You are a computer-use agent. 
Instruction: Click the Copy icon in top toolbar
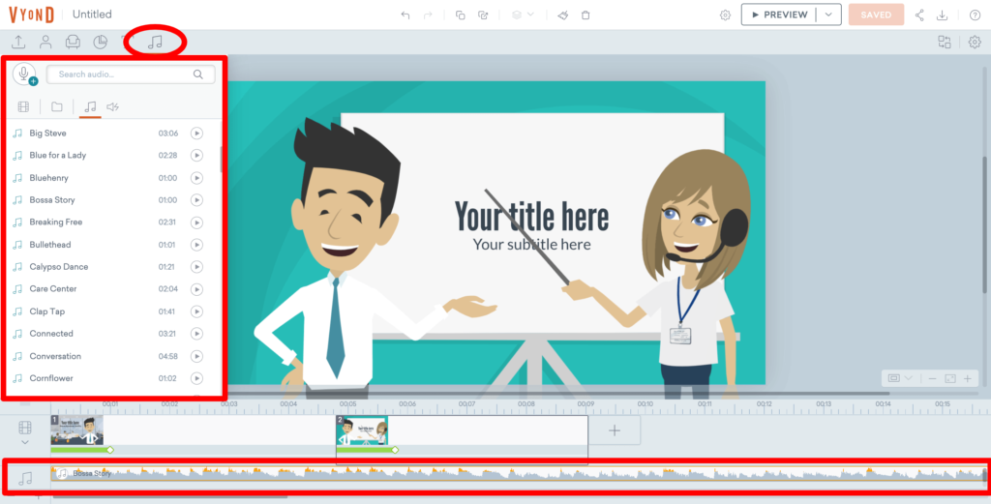460,15
